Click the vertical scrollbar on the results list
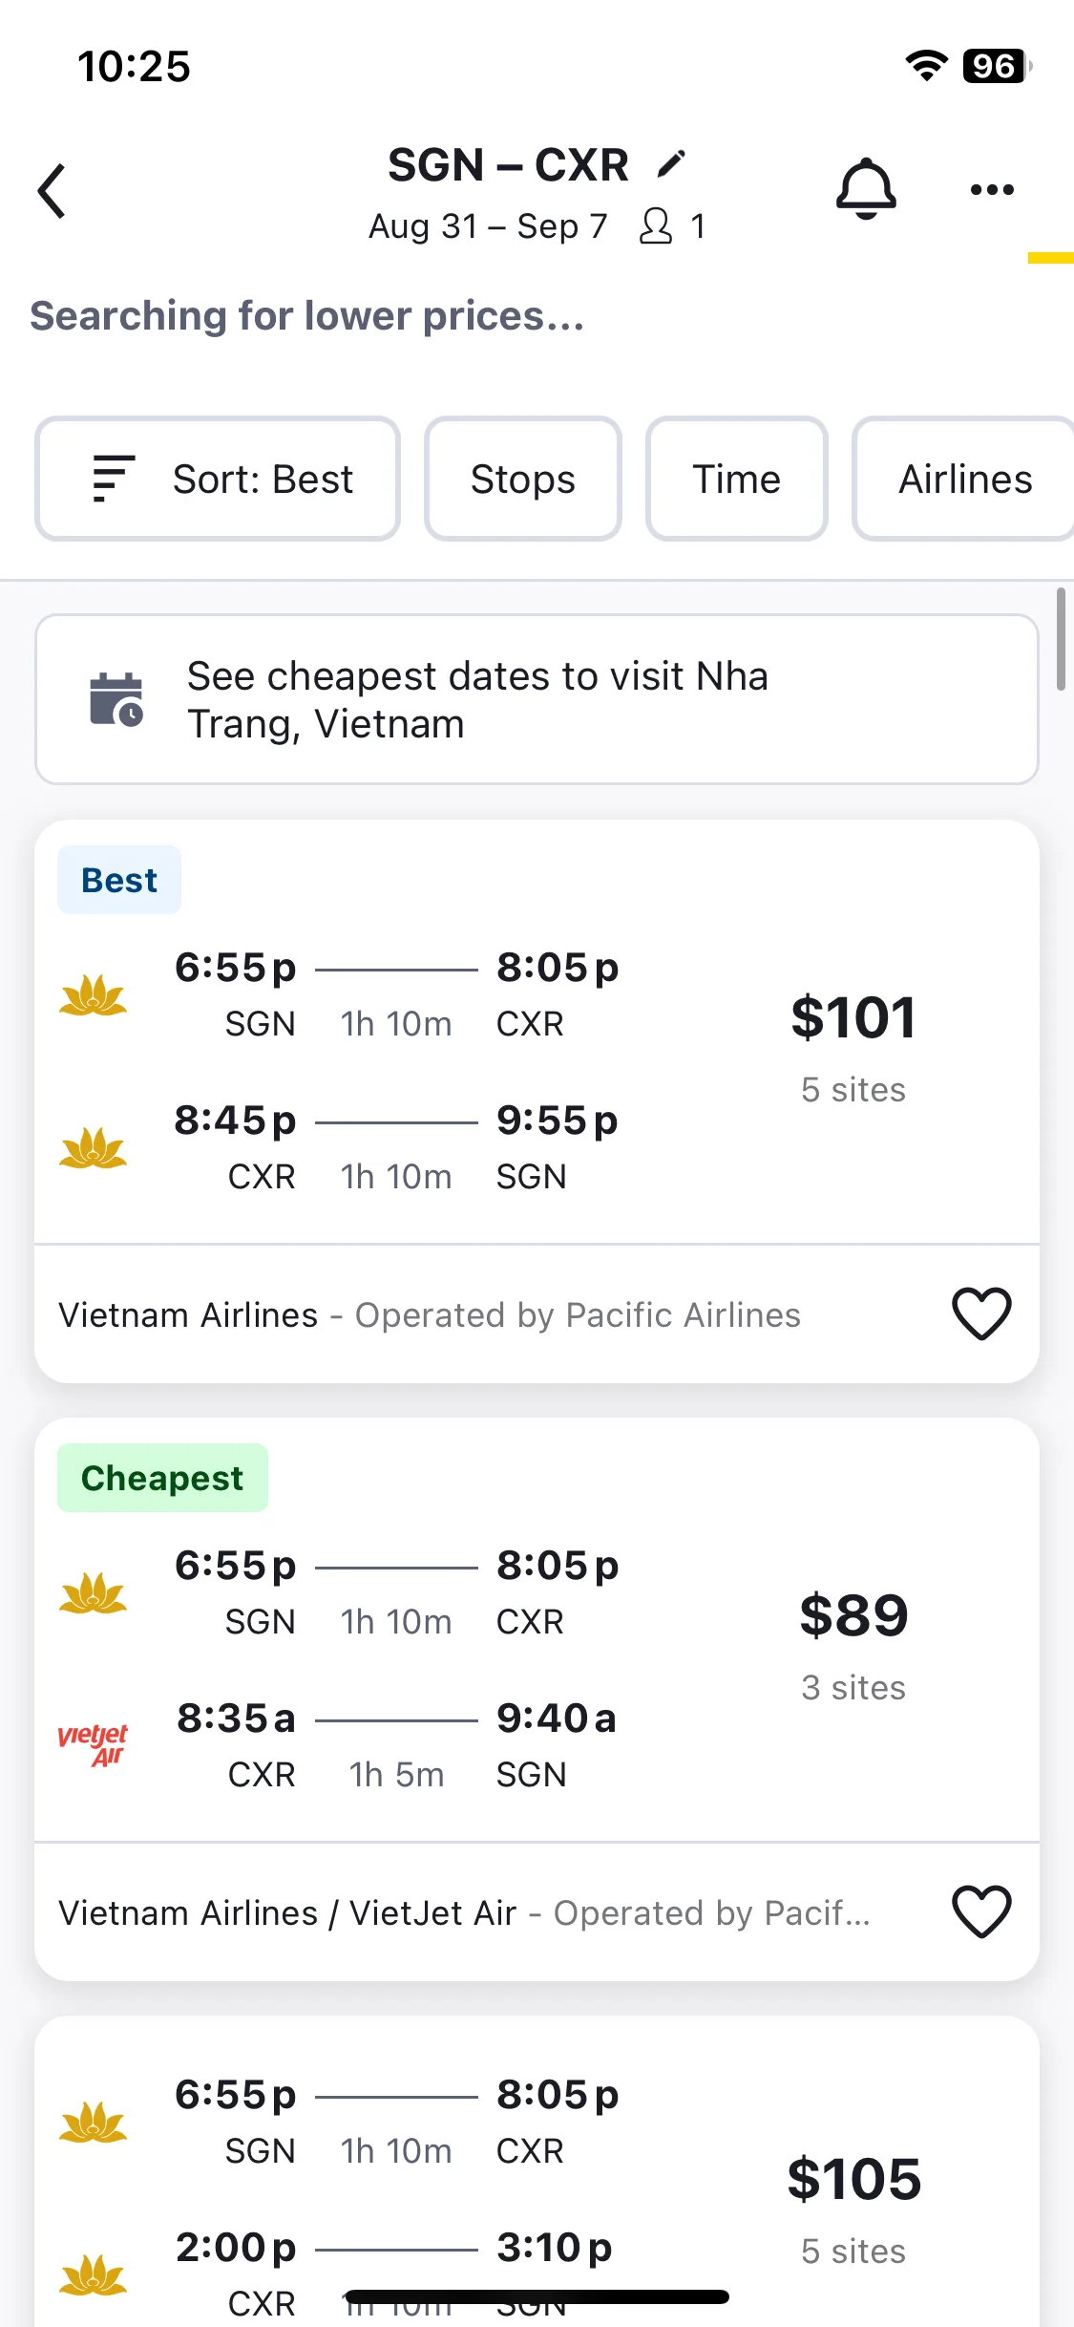This screenshot has height=2327, width=1074. pos(1061,638)
